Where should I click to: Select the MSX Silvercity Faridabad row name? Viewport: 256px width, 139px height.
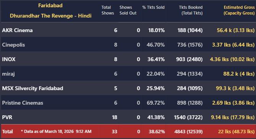pos(33,88)
